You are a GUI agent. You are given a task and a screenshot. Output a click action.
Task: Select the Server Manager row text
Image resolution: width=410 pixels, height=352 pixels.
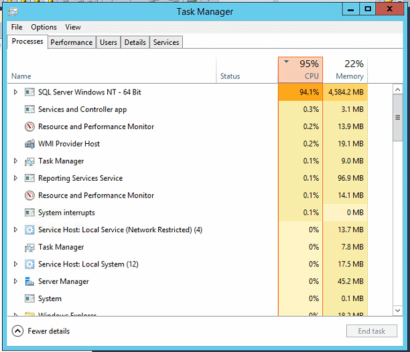coord(64,282)
